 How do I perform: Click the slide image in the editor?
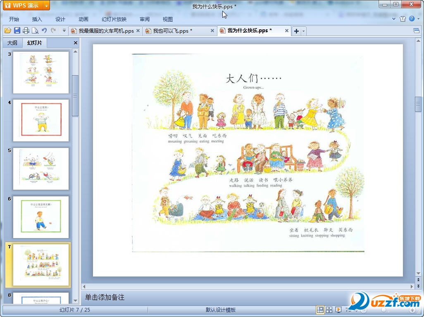[248, 153]
